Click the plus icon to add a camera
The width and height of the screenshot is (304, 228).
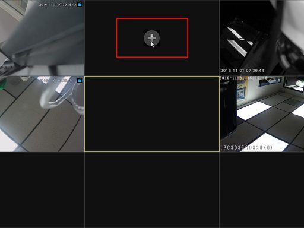click(151, 38)
